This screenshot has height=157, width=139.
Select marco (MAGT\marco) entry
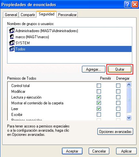[x=32, y=37]
